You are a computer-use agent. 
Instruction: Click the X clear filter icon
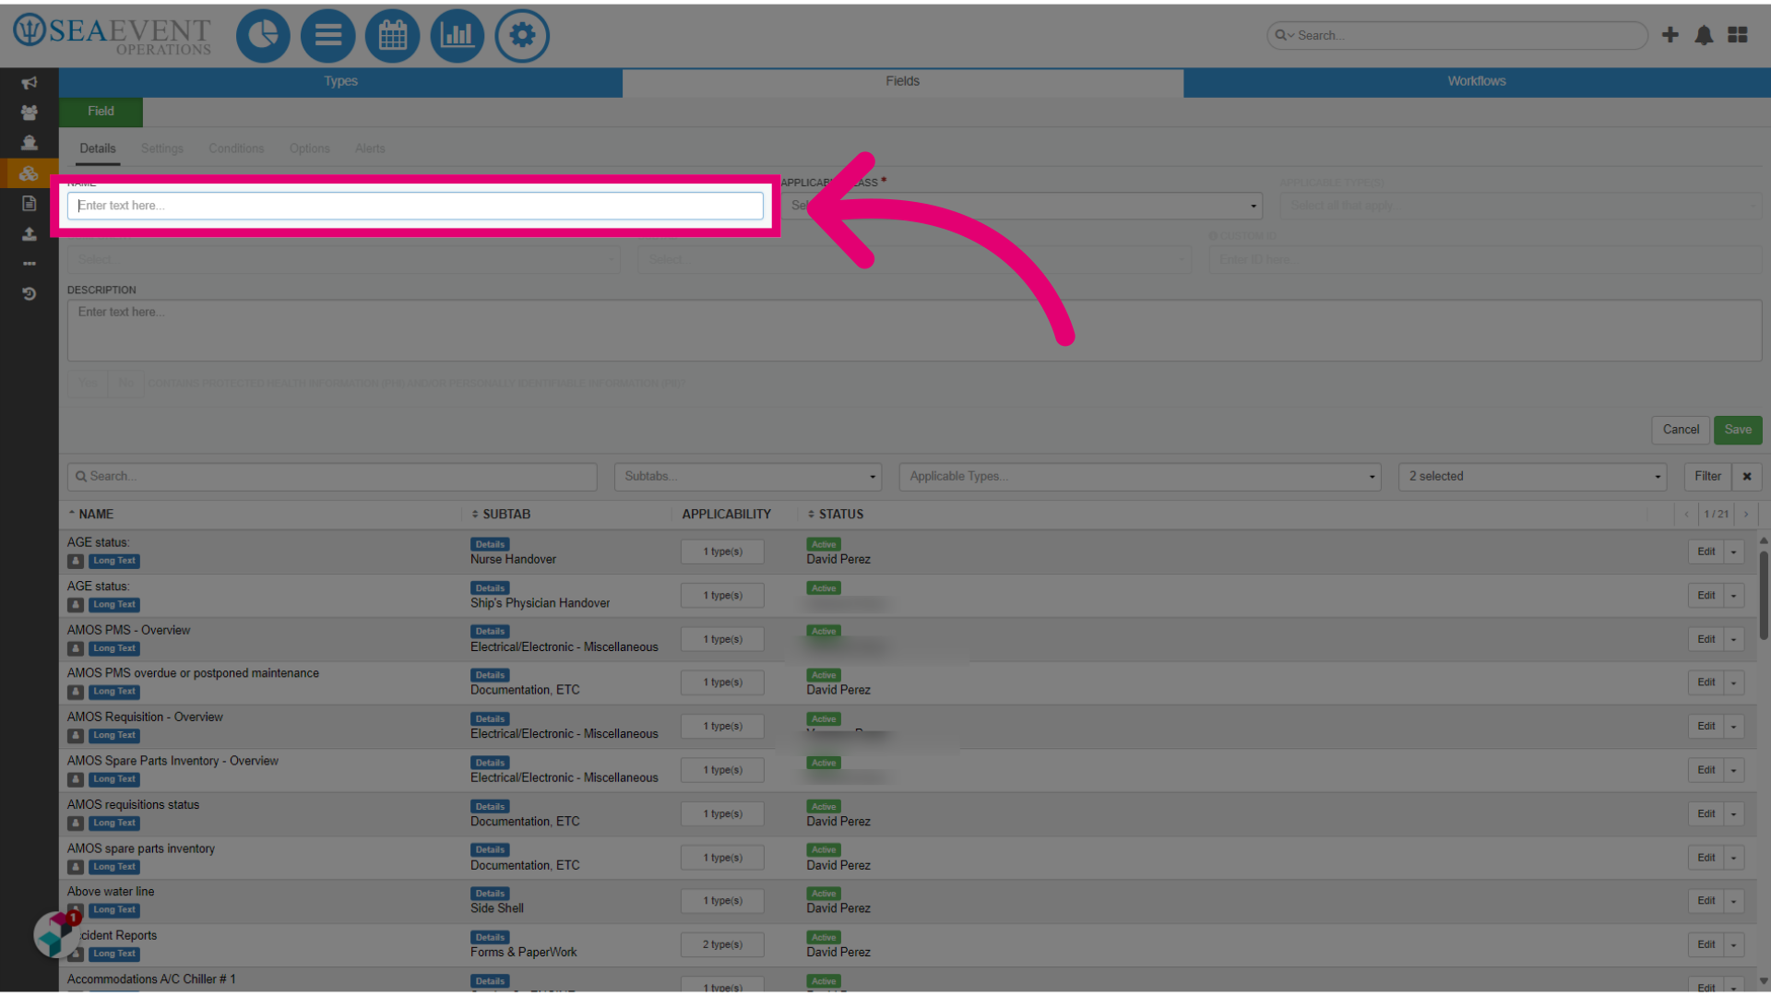click(x=1747, y=477)
